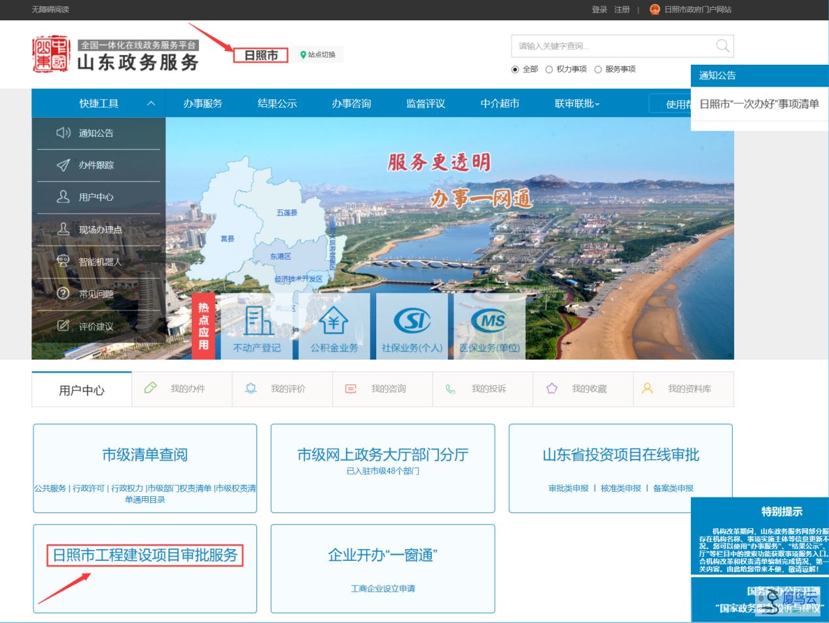
Task: Open 不动产登记 building icon
Action: tap(257, 321)
